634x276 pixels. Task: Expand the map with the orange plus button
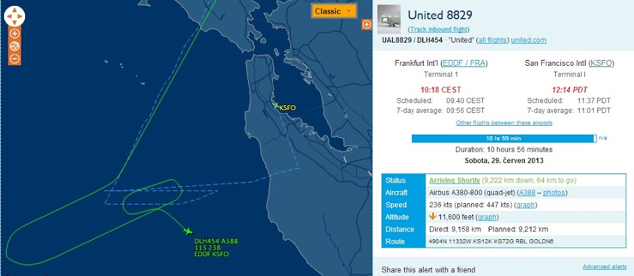tap(367, 25)
